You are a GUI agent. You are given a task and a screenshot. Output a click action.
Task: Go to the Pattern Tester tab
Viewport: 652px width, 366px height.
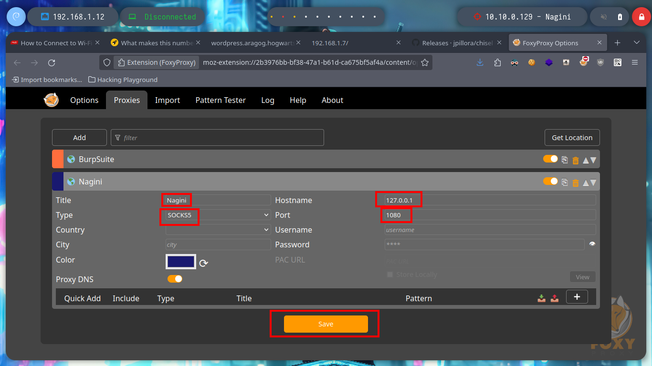coord(221,100)
